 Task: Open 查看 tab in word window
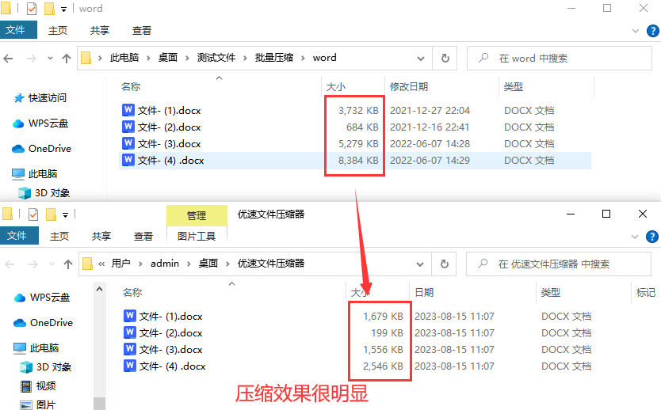point(142,30)
